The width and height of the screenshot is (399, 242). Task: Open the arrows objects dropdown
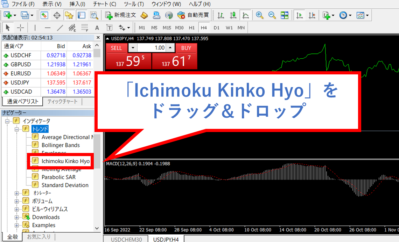(124, 28)
